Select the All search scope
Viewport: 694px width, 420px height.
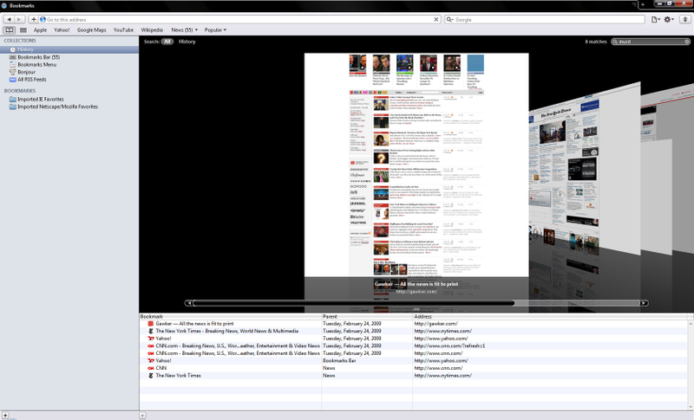(x=167, y=42)
